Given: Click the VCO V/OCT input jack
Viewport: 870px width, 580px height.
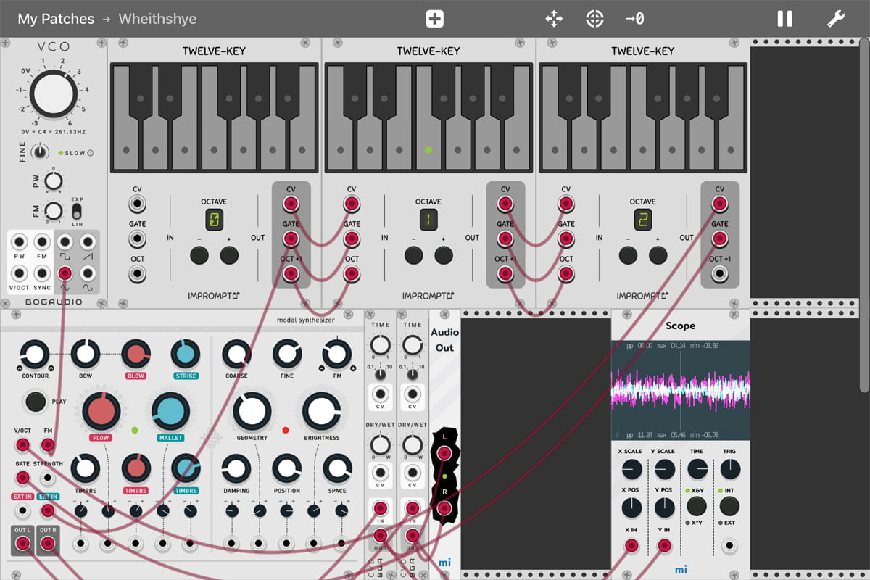Looking at the screenshot, I should pyautogui.click(x=20, y=273).
